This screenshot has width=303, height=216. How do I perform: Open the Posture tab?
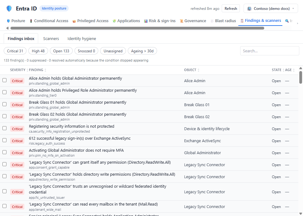tap(16, 21)
